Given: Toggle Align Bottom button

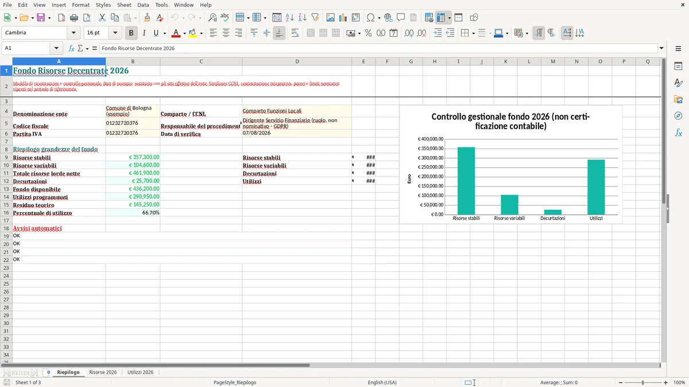Looking at the screenshot, I should pos(279,33).
